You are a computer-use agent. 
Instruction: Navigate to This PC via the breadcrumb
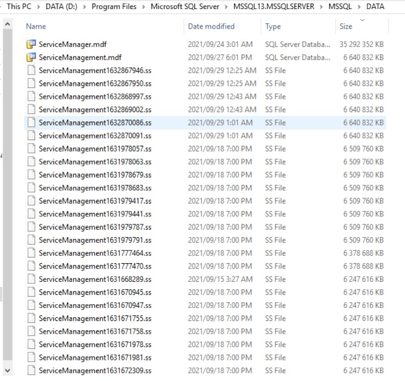coord(19,6)
